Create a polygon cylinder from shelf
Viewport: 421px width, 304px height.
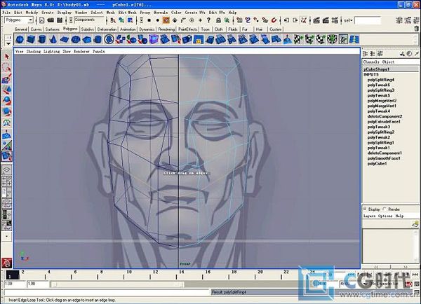pos(42,39)
